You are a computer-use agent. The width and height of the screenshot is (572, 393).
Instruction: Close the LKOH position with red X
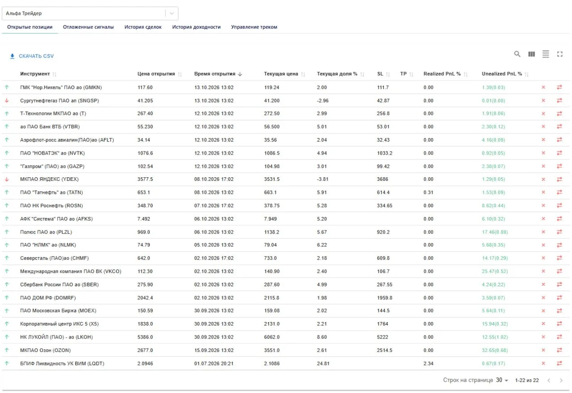(543, 337)
